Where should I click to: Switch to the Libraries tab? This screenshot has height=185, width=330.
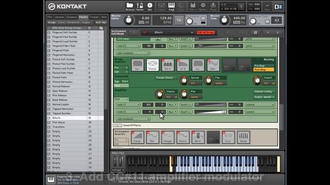point(59,17)
